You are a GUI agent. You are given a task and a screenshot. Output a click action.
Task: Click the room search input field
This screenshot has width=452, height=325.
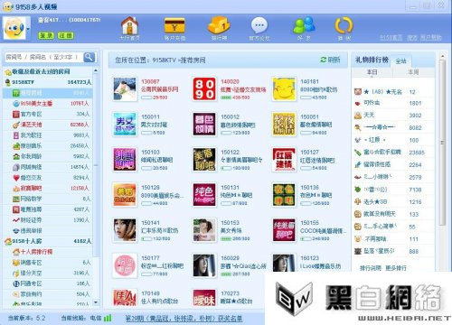tap(44, 57)
